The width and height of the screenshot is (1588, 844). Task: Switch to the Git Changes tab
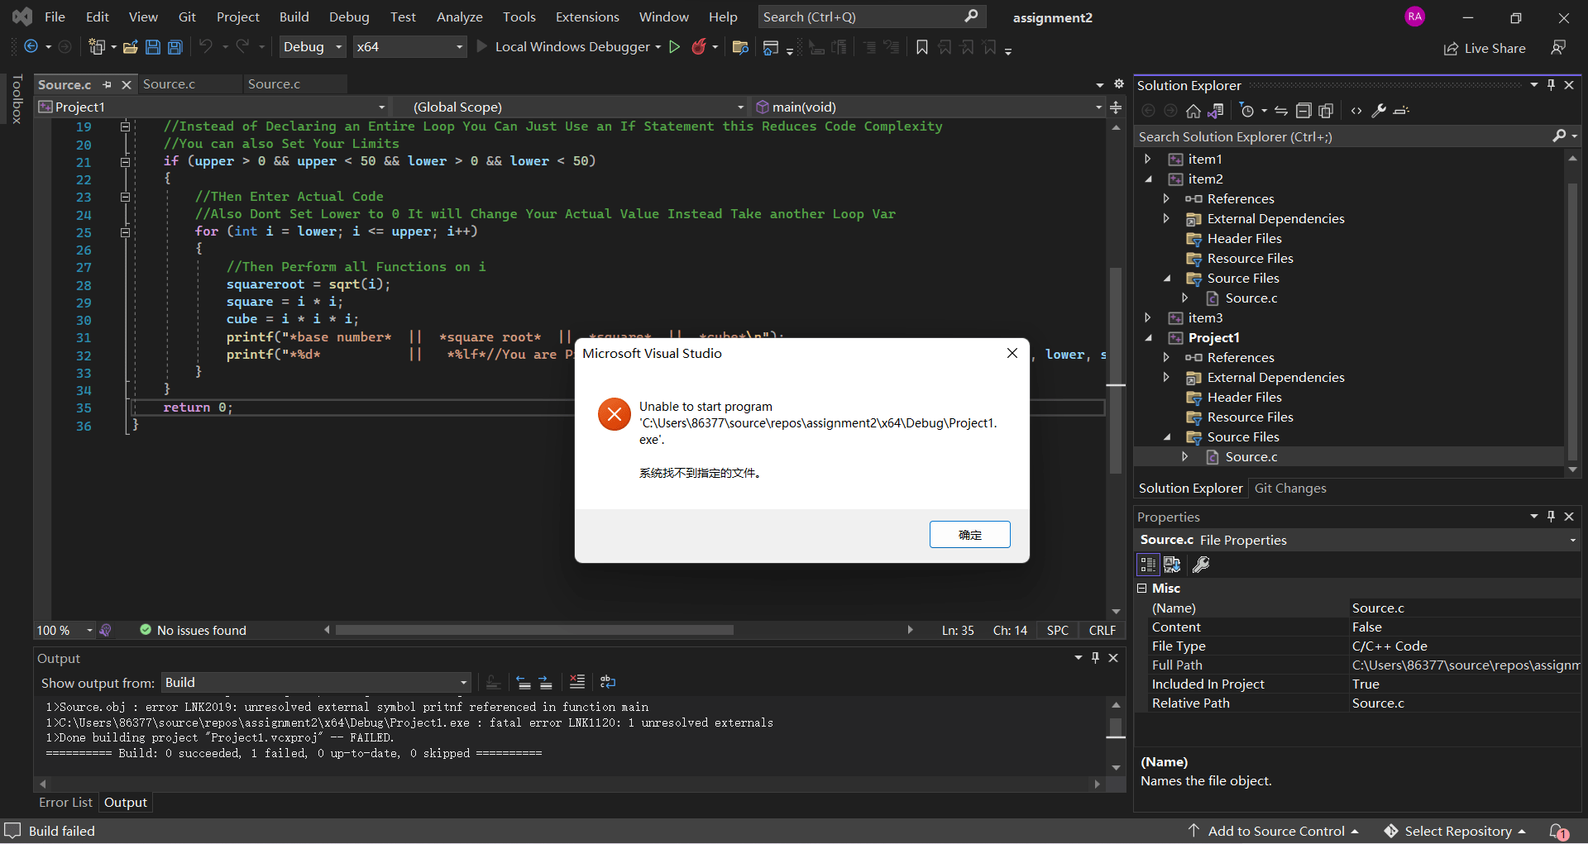point(1289,489)
